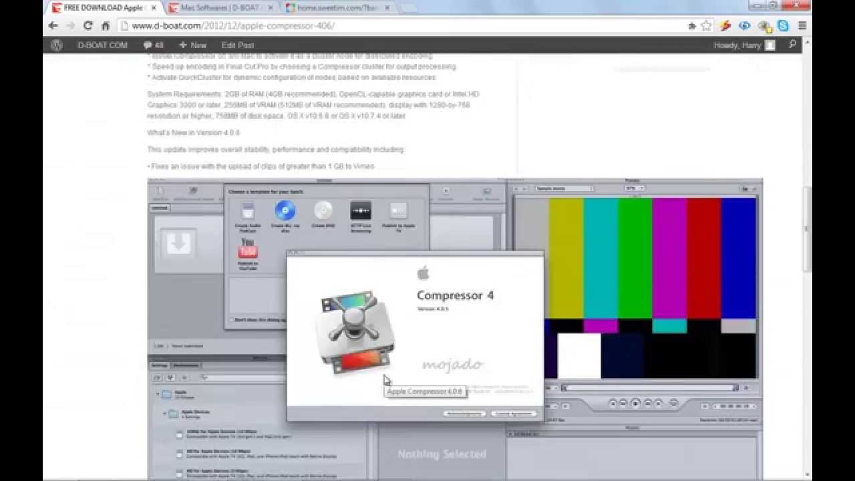Click the blue color bar in preview
This screenshot has height=481, width=855.
[x=739, y=258]
